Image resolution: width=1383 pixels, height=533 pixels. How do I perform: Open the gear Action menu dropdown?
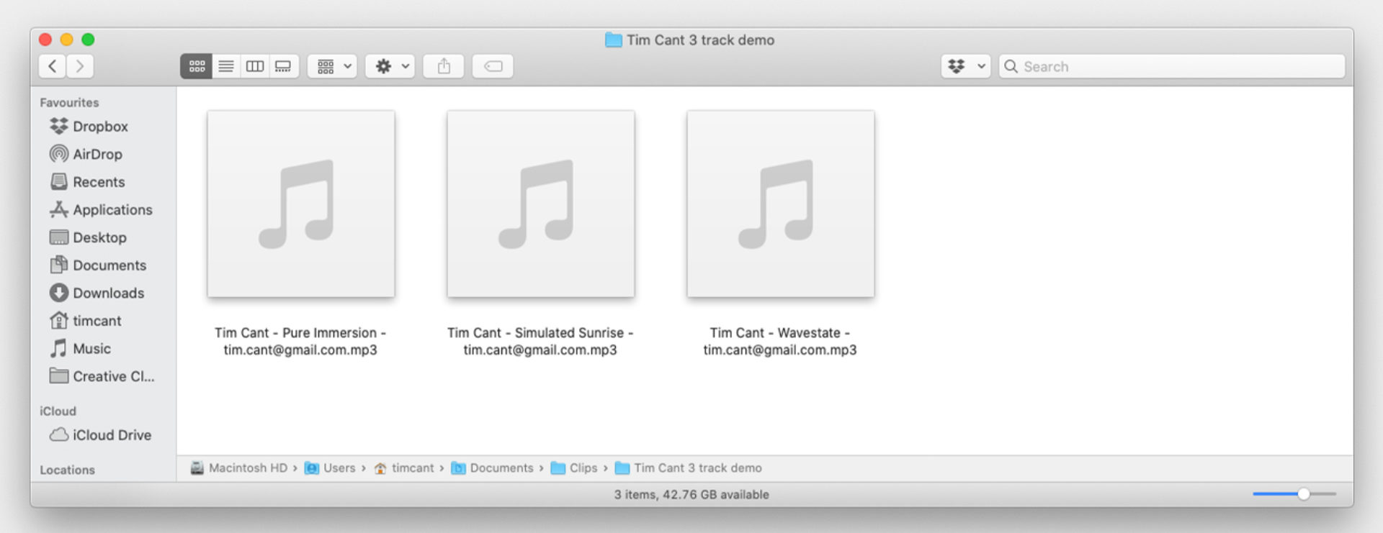coord(390,66)
